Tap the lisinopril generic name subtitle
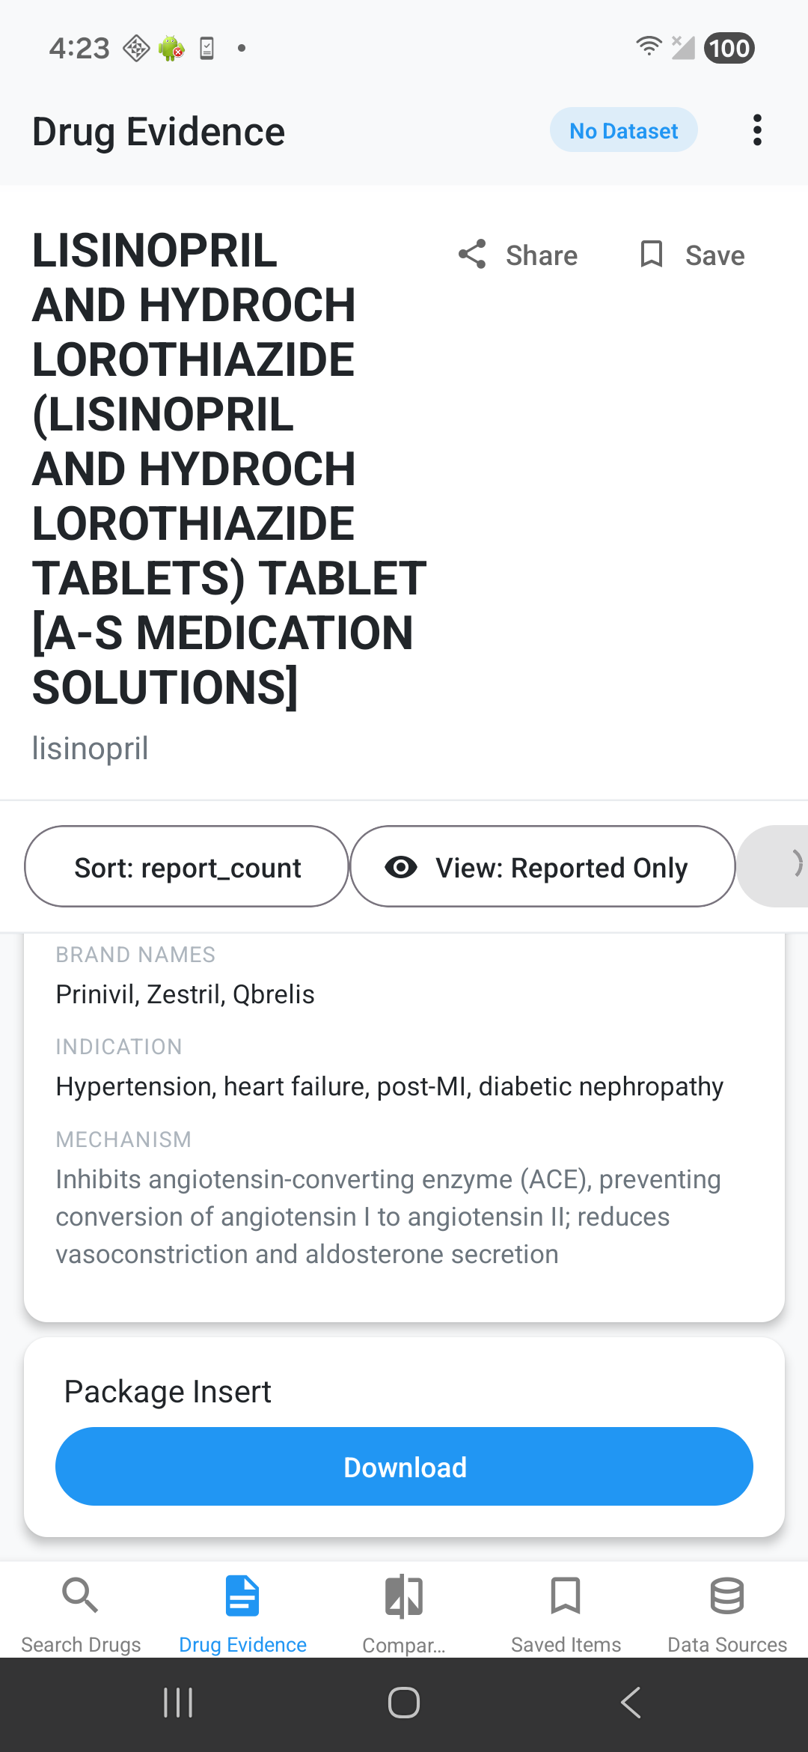808x1752 pixels. tap(91, 749)
